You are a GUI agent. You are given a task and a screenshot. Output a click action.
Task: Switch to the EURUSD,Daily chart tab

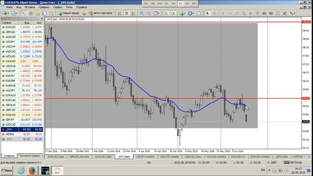56,157
